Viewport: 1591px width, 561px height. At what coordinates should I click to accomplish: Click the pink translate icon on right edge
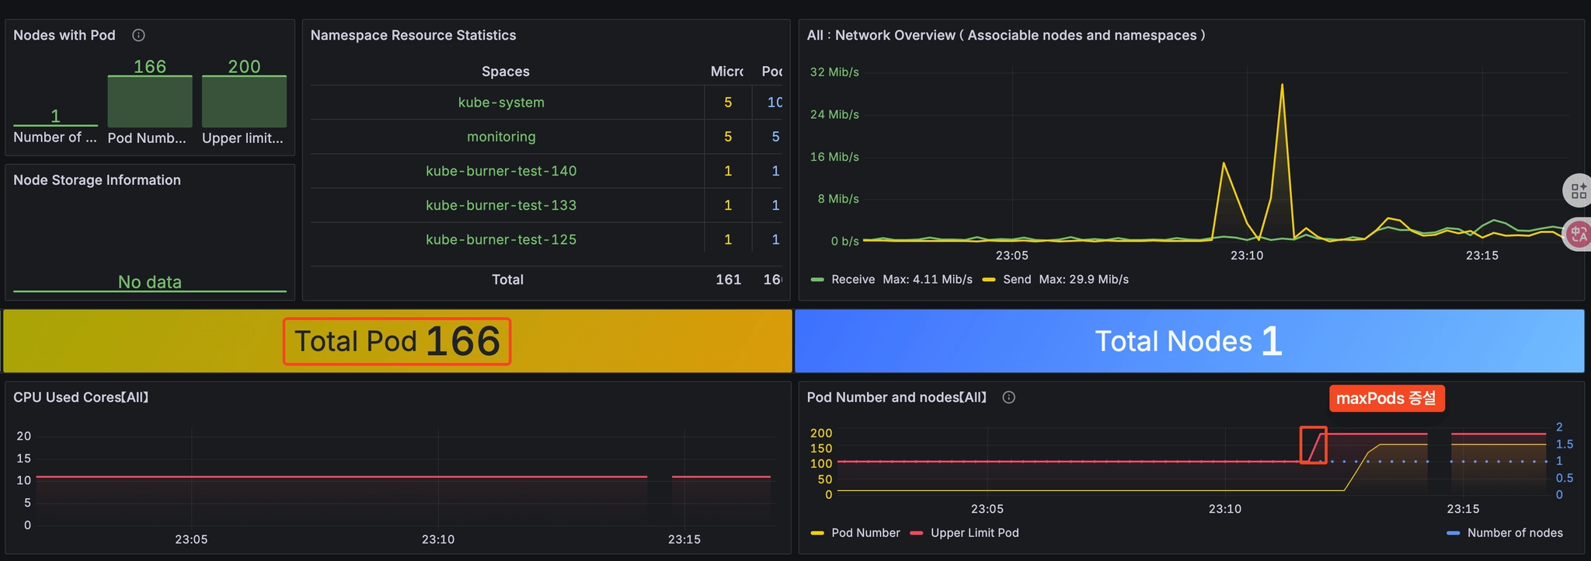pos(1578,234)
